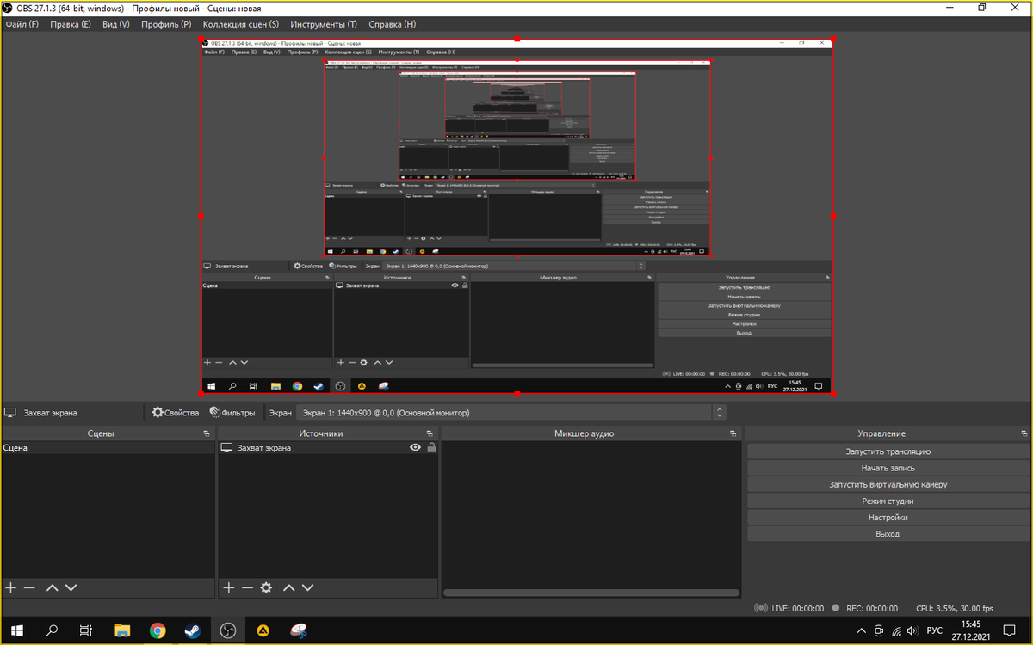This screenshot has width=1033, height=645.
Task: Add a new source with the Sources dock plus icon
Action: tap(228, 587)
